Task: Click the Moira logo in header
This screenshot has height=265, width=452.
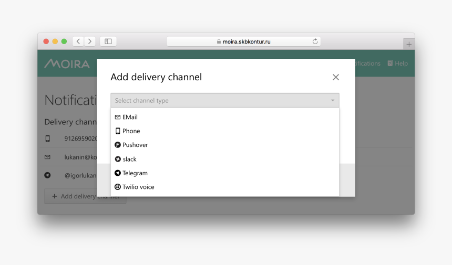Action: coord(67,63)
